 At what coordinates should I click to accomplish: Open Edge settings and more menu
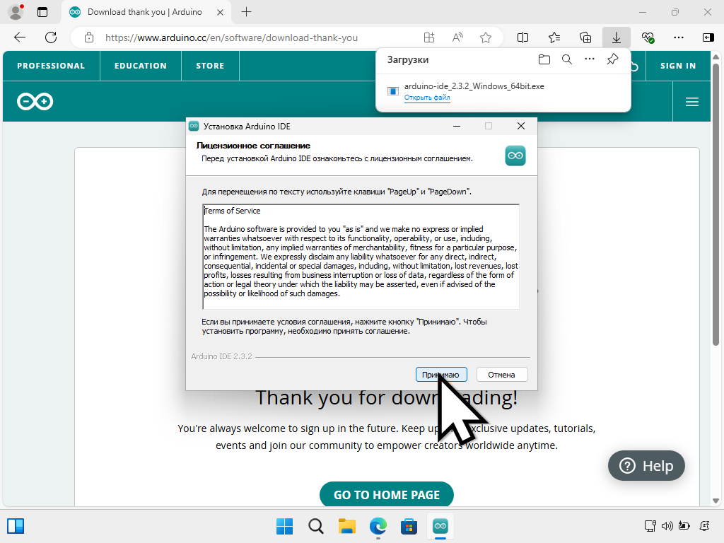point(678,37)
